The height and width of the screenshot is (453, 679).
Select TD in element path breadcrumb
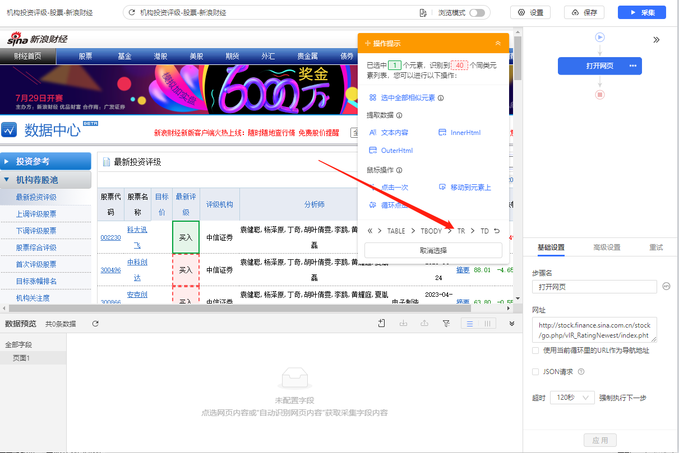[484, 231]
